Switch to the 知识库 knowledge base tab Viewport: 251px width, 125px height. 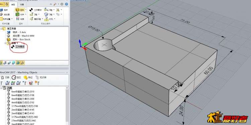pyautogui.click(x=41, y=77)
